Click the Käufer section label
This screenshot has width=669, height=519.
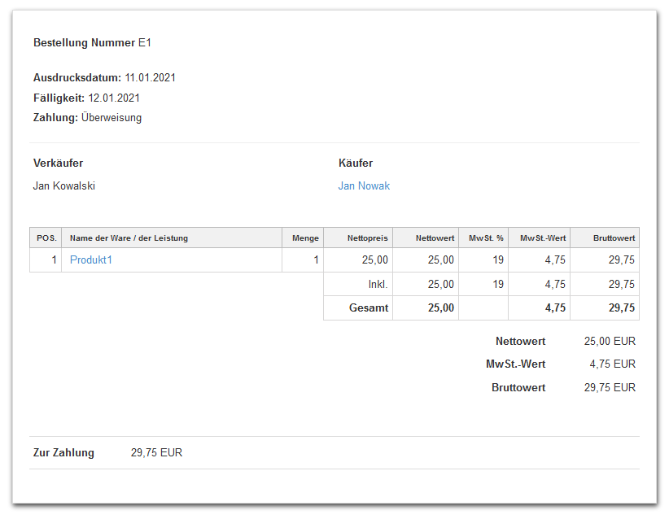356,164
